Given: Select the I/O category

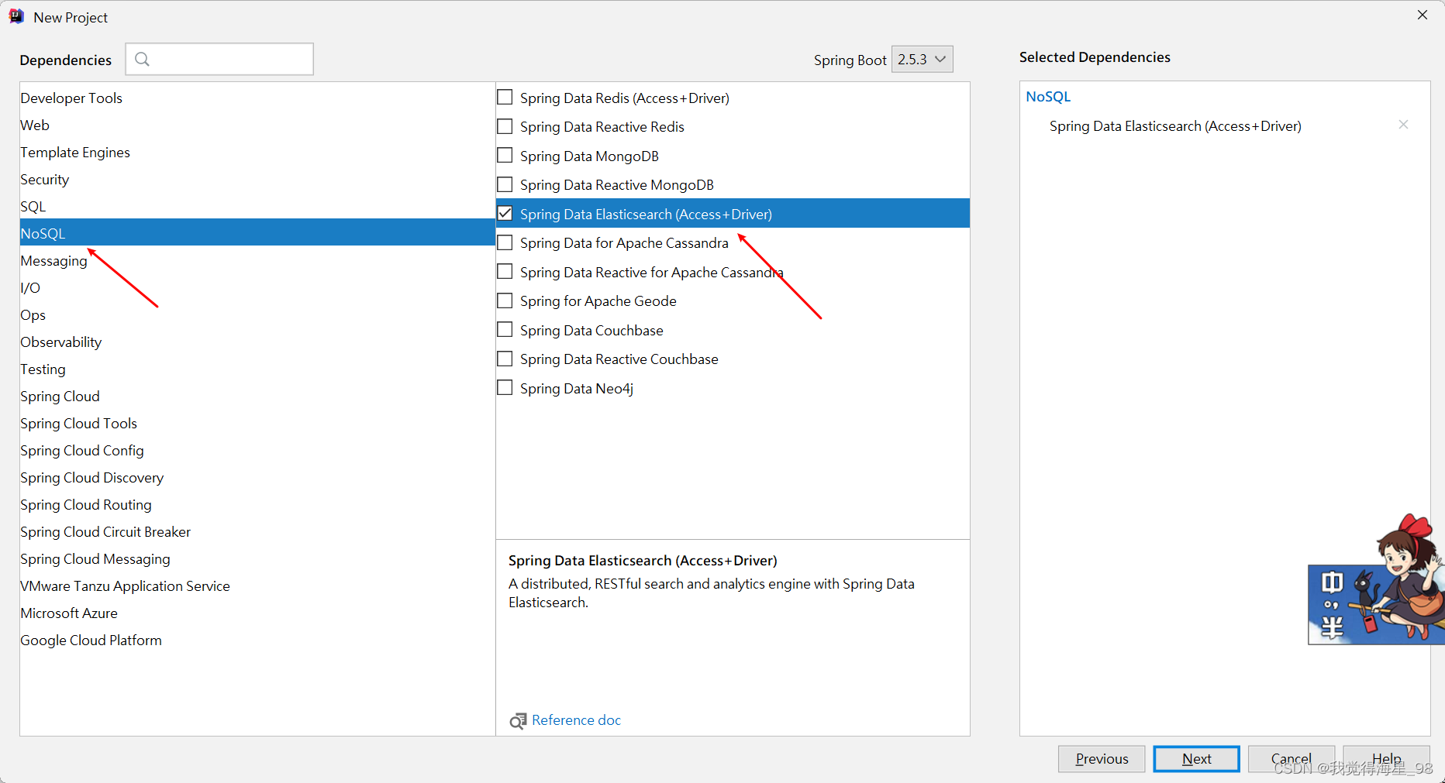Looking at the screenshot, I should pos(257,287).
